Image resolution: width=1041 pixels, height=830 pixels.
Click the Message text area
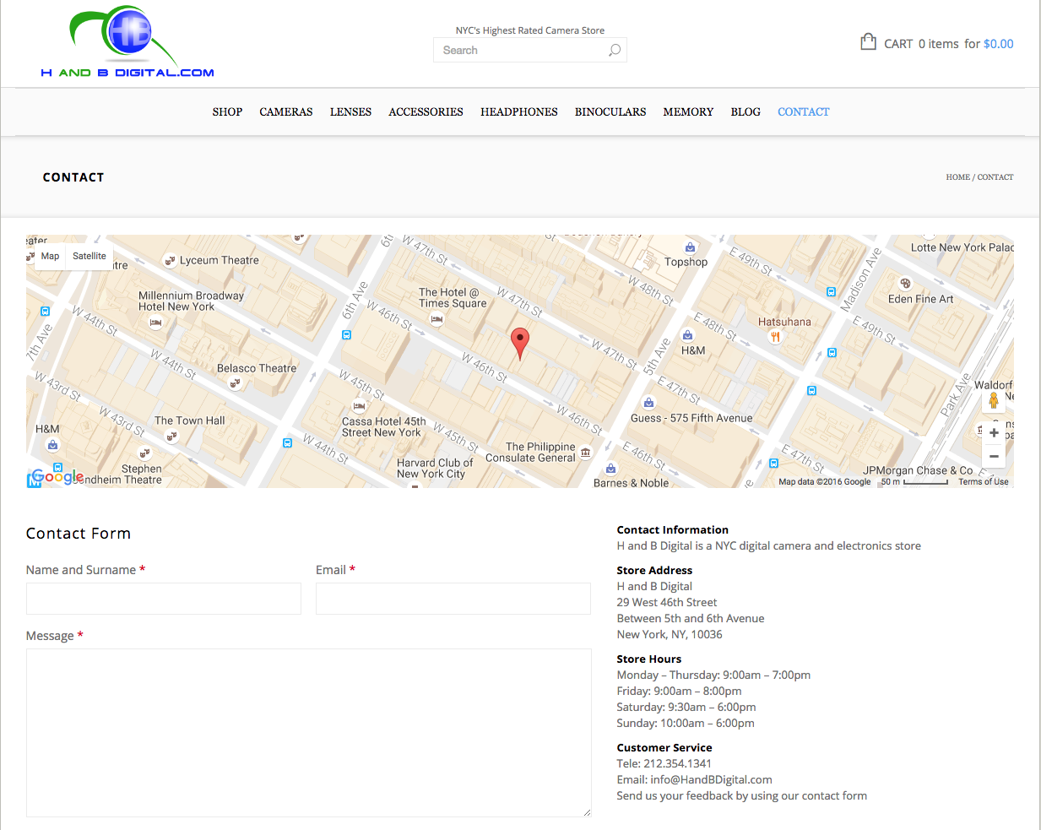[308, 733]
